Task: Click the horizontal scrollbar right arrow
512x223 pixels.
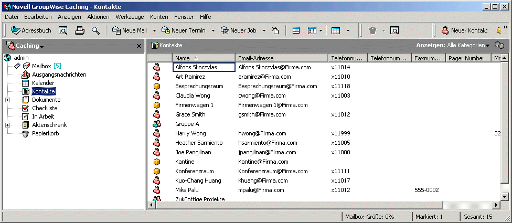Action: tap(496, 205)
